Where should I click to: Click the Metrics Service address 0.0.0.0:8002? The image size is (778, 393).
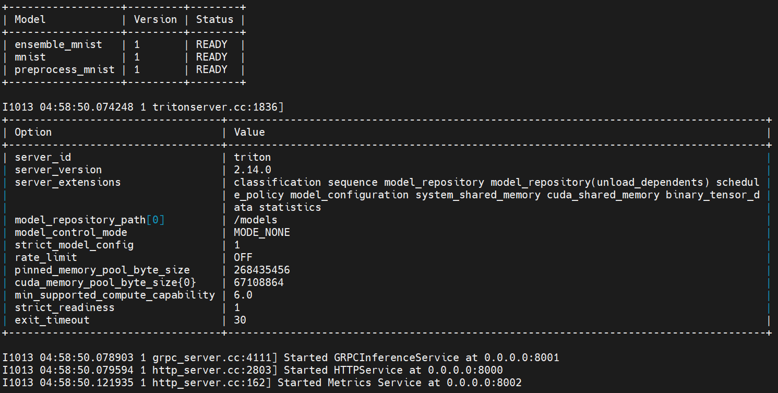tap(484, 383)
